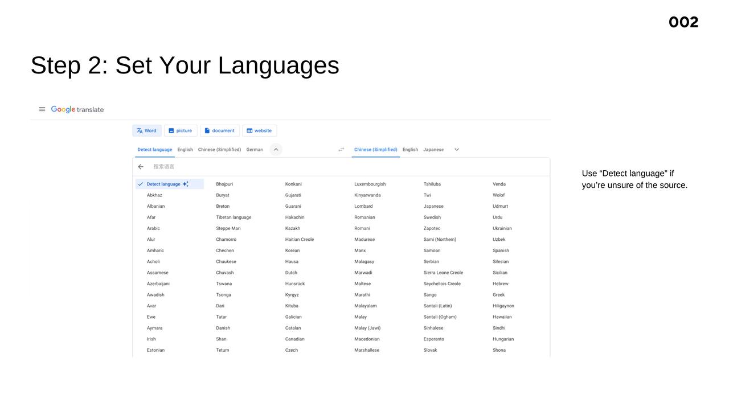This screenshot has width=729, height=411.
Task: Choose Spanish from the language list
Action: (501, 250)
